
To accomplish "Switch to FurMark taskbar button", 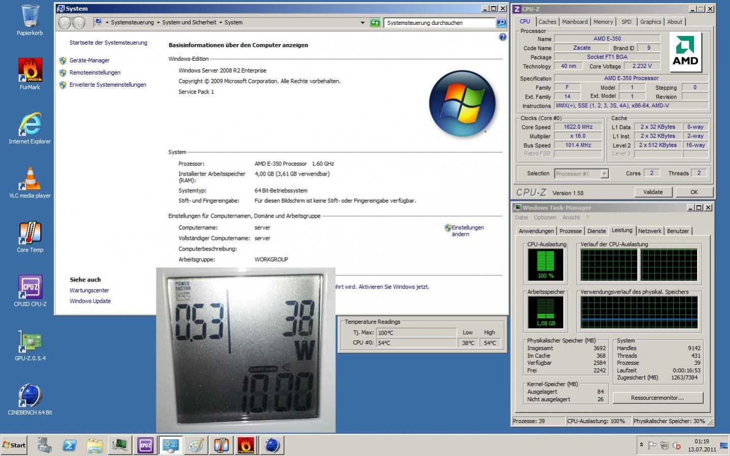I will coord(247,445).
